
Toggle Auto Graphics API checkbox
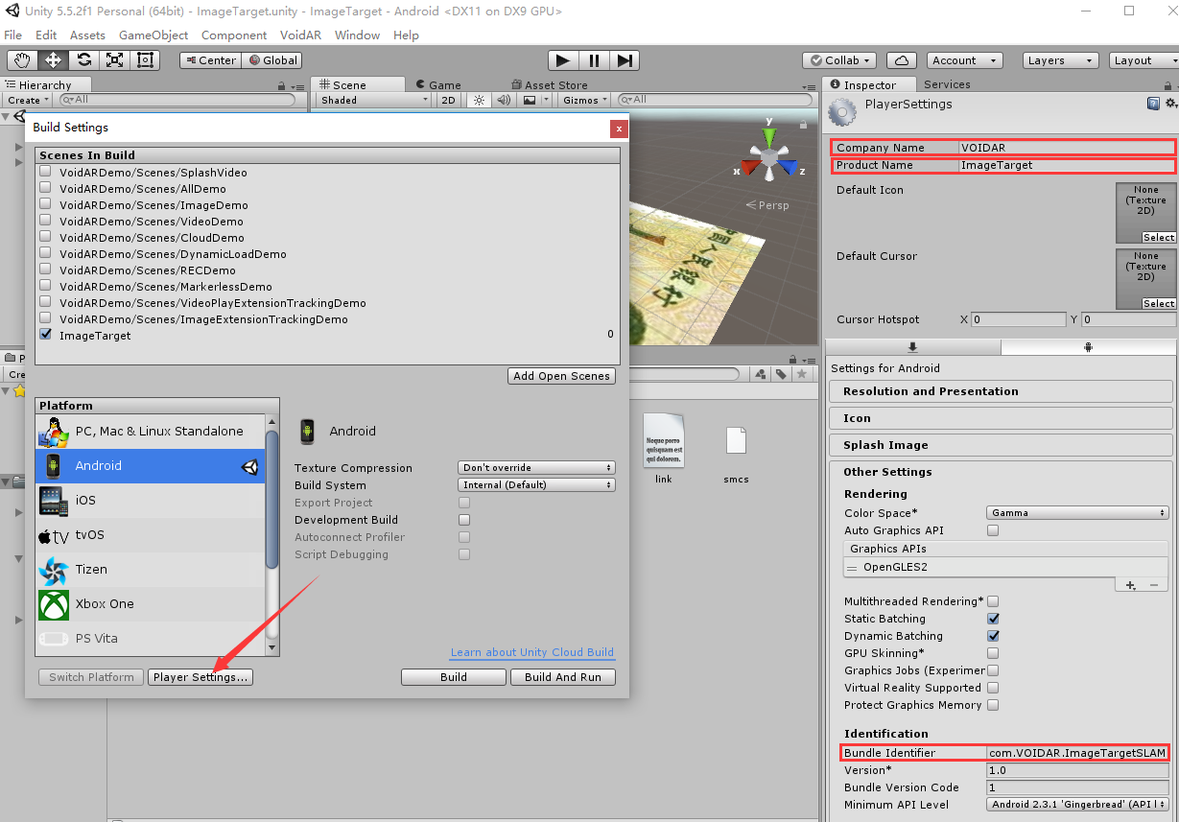[x=993, y=530]
